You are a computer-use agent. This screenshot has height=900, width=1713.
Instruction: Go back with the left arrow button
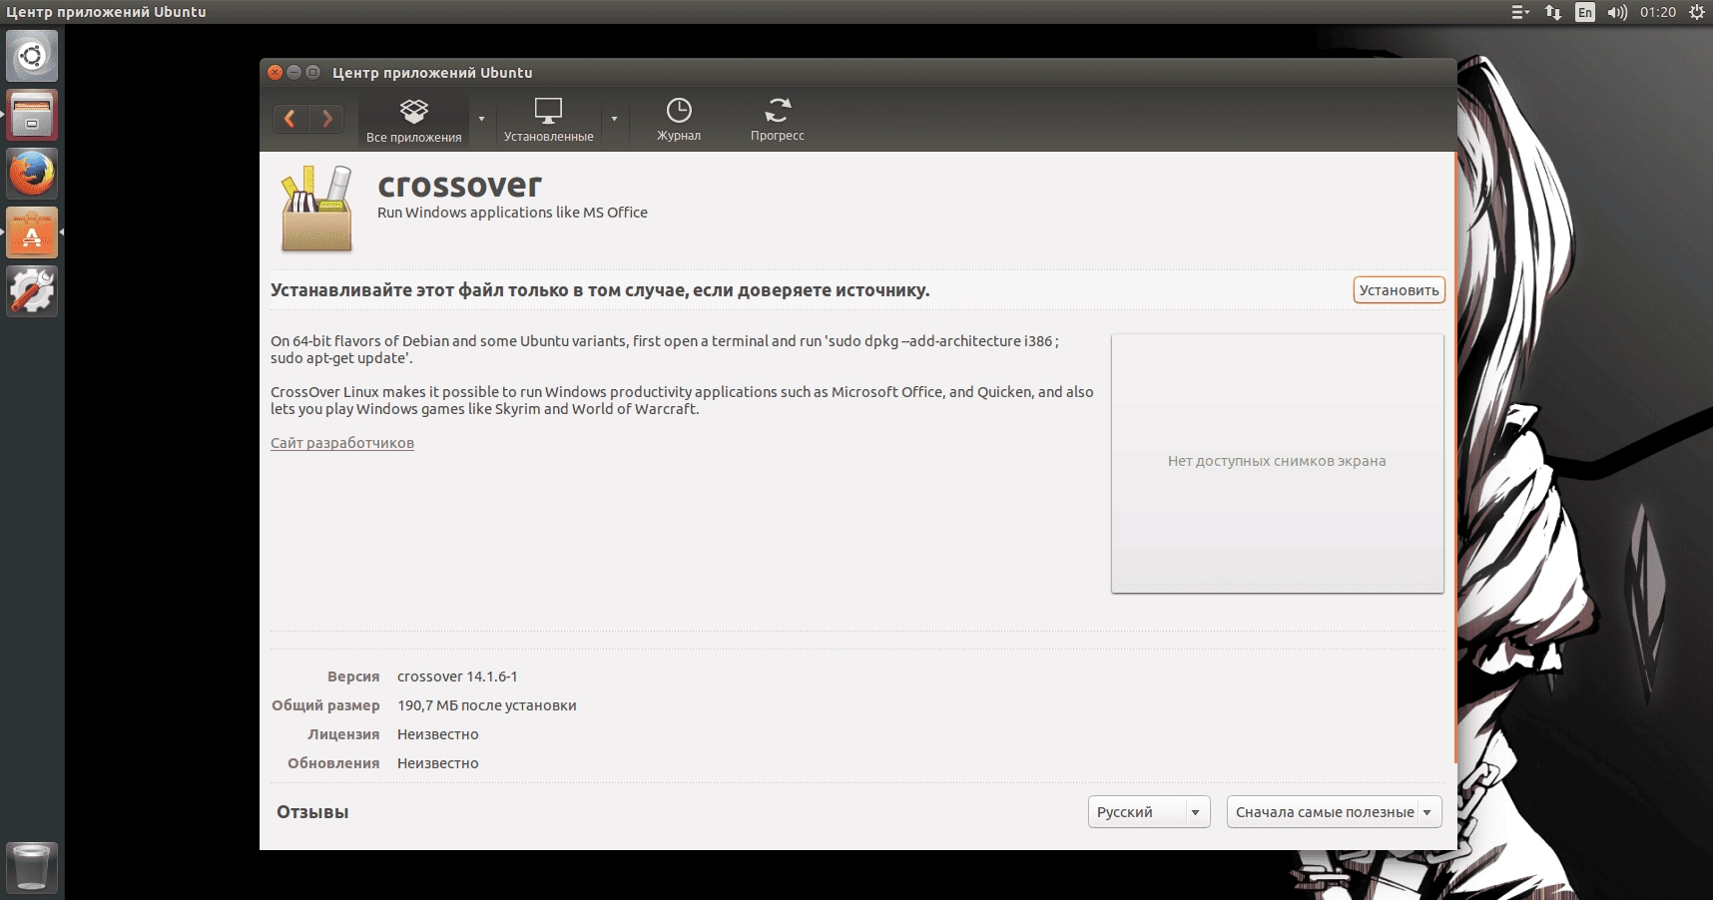tap(290, 119)
